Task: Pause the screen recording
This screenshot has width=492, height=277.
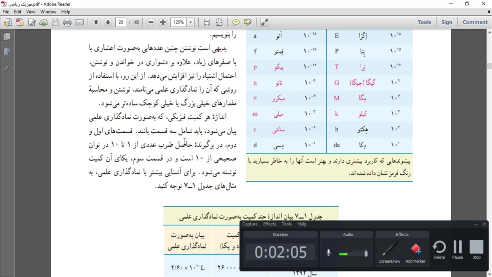Action: 457,250
